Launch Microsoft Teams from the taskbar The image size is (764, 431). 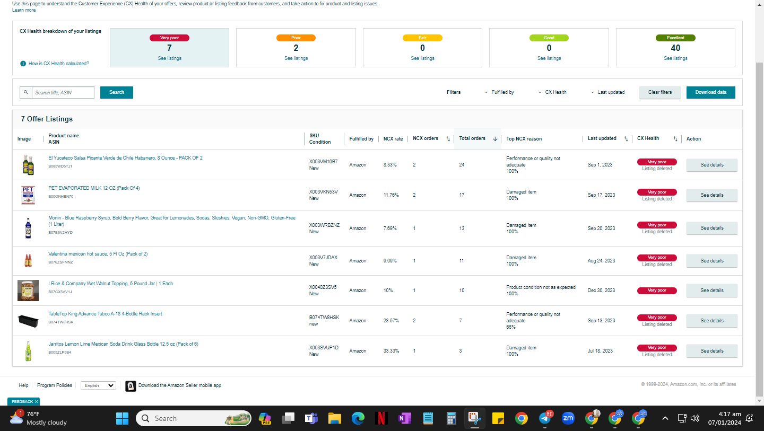311,418
